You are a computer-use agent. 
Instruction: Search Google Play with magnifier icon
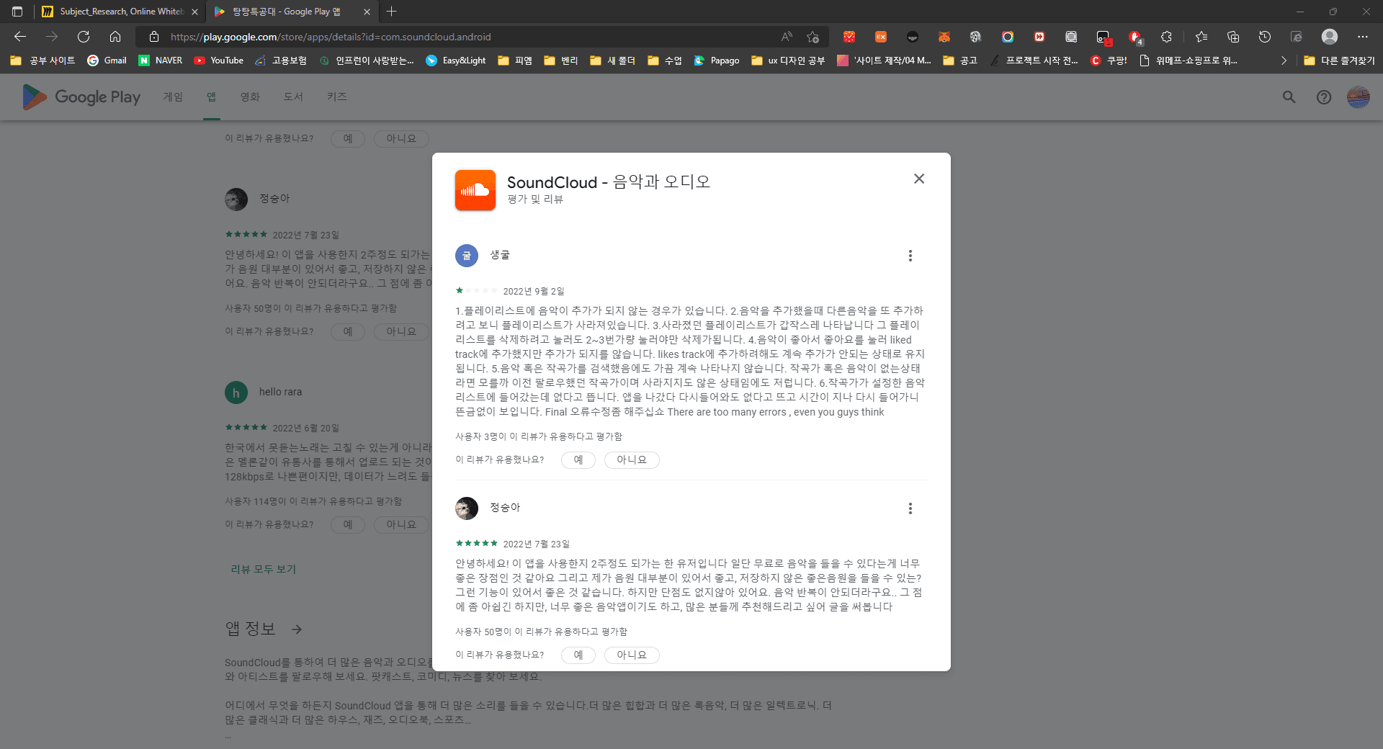coord(1289,97)
